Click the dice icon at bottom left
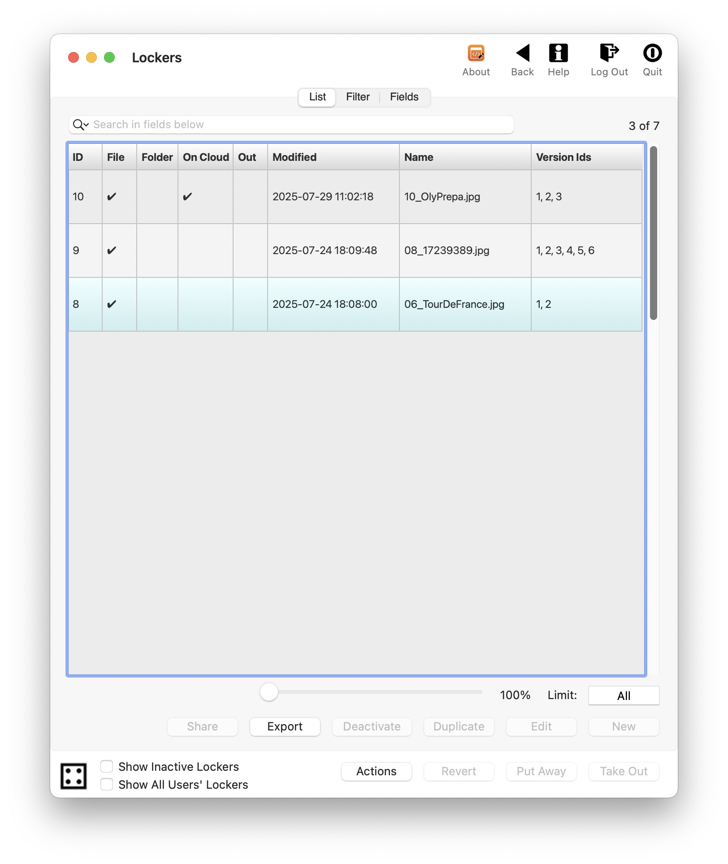This screenshot has width=728, height=864. [x=74, y=776]
